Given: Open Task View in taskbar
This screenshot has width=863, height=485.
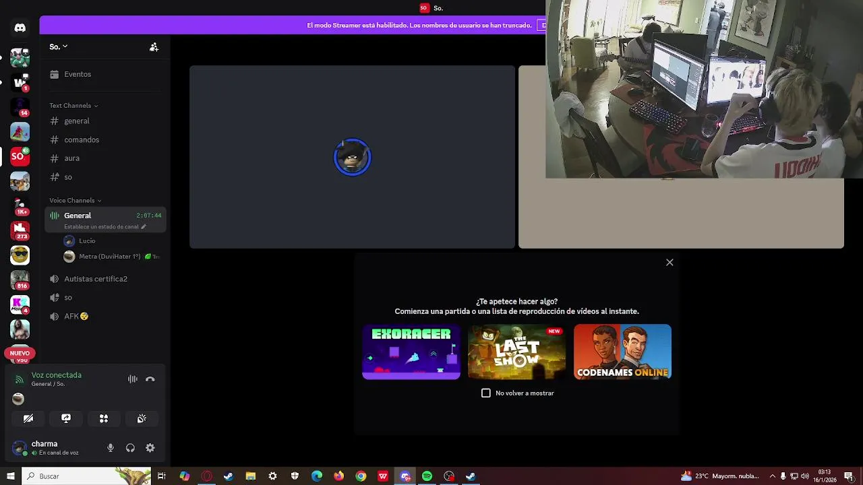Looking at the screenshot, I should 162,476.
